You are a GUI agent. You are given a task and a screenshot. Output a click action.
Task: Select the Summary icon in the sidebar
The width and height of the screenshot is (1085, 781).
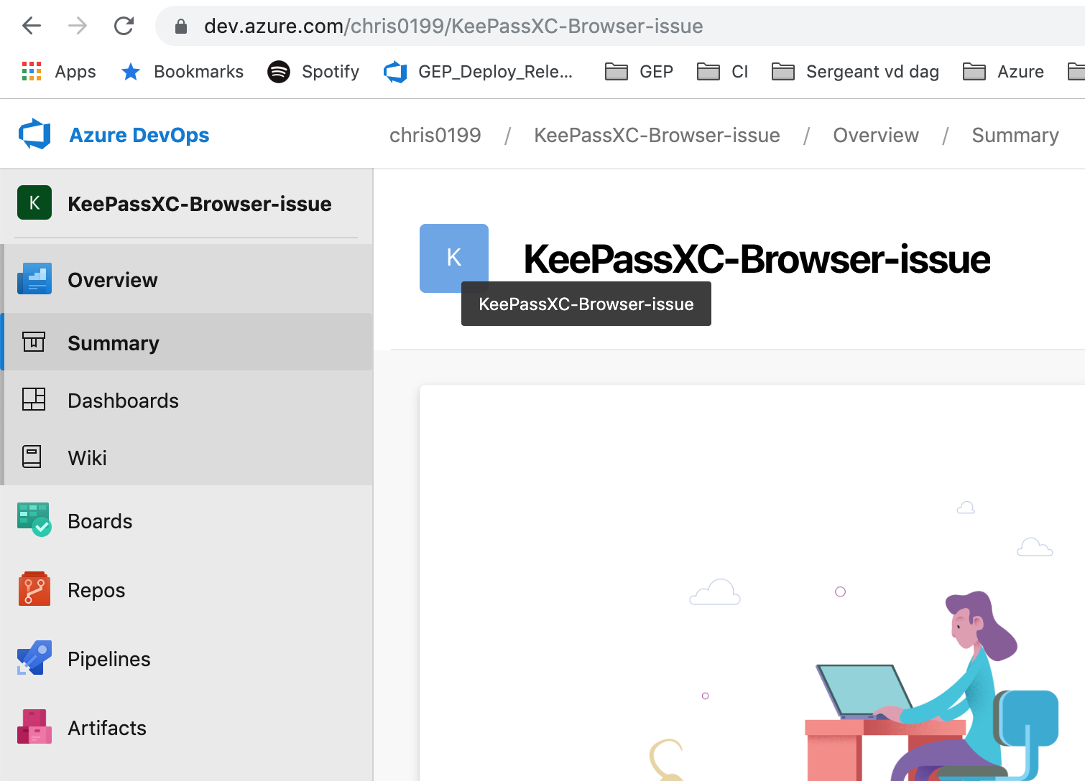click(33, 342)
